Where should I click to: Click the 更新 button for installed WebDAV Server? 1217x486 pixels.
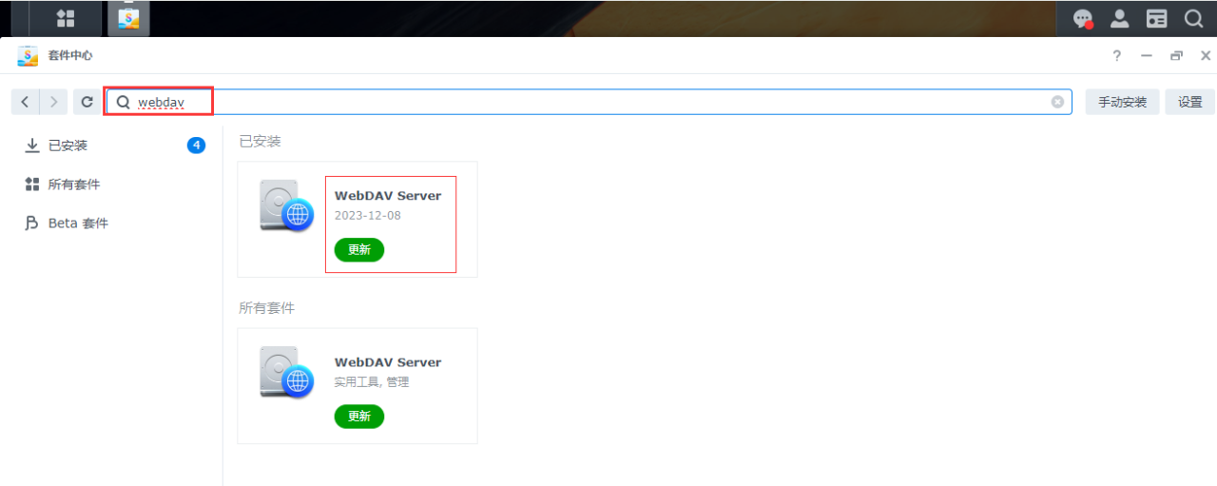click(359, 250)
